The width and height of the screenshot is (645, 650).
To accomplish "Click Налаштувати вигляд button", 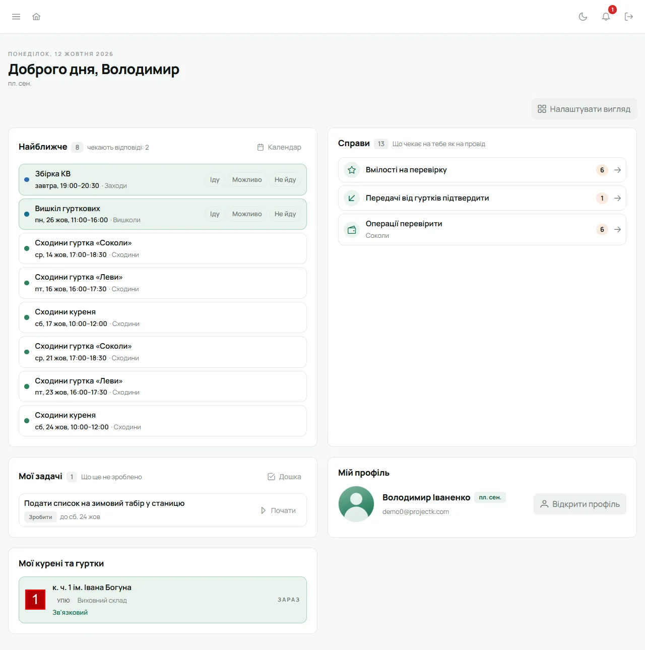I will click(x=584, y=109).
